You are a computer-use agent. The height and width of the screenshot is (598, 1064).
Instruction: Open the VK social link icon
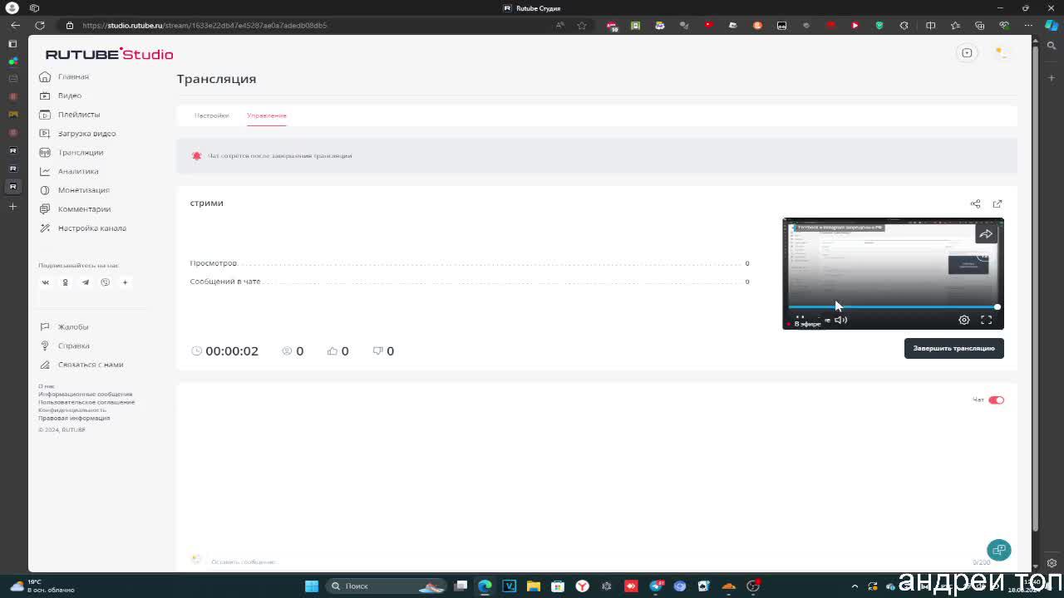pyautogui.click(x=46, y=282)
